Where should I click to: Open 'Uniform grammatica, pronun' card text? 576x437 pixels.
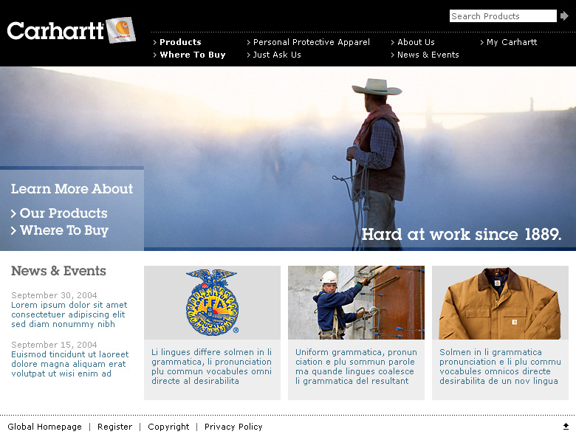coord(356,366)
